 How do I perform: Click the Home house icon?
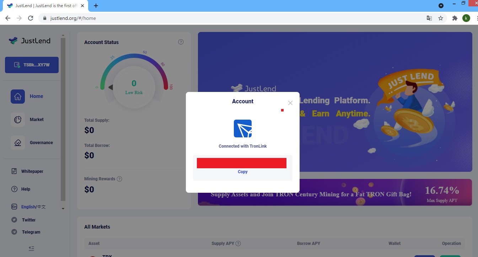pos(18,97)
